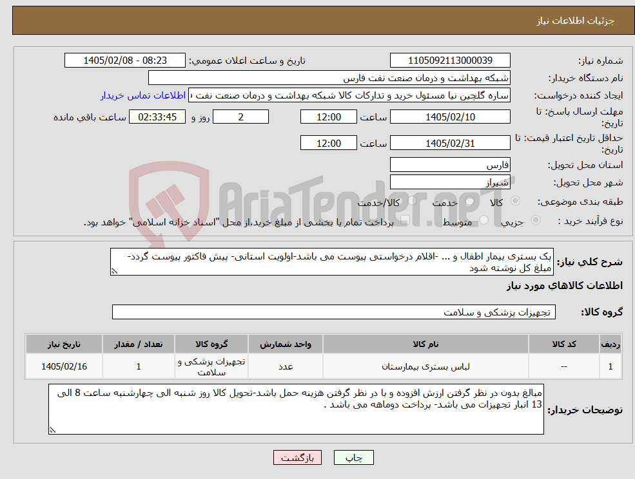
Task: Click the چاپ (print) button
Action: (353, 458)
